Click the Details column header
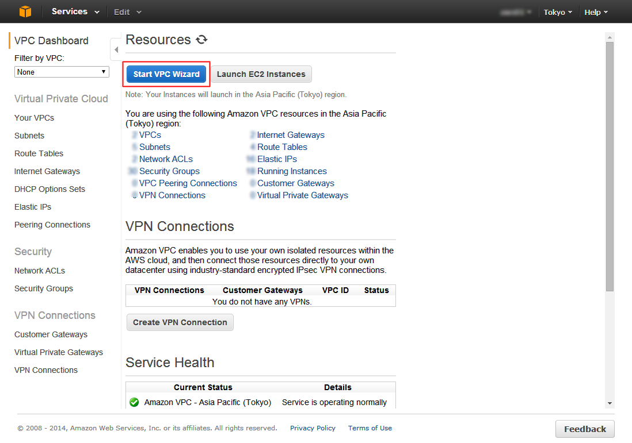632x443 pixels. click(338, 387)
